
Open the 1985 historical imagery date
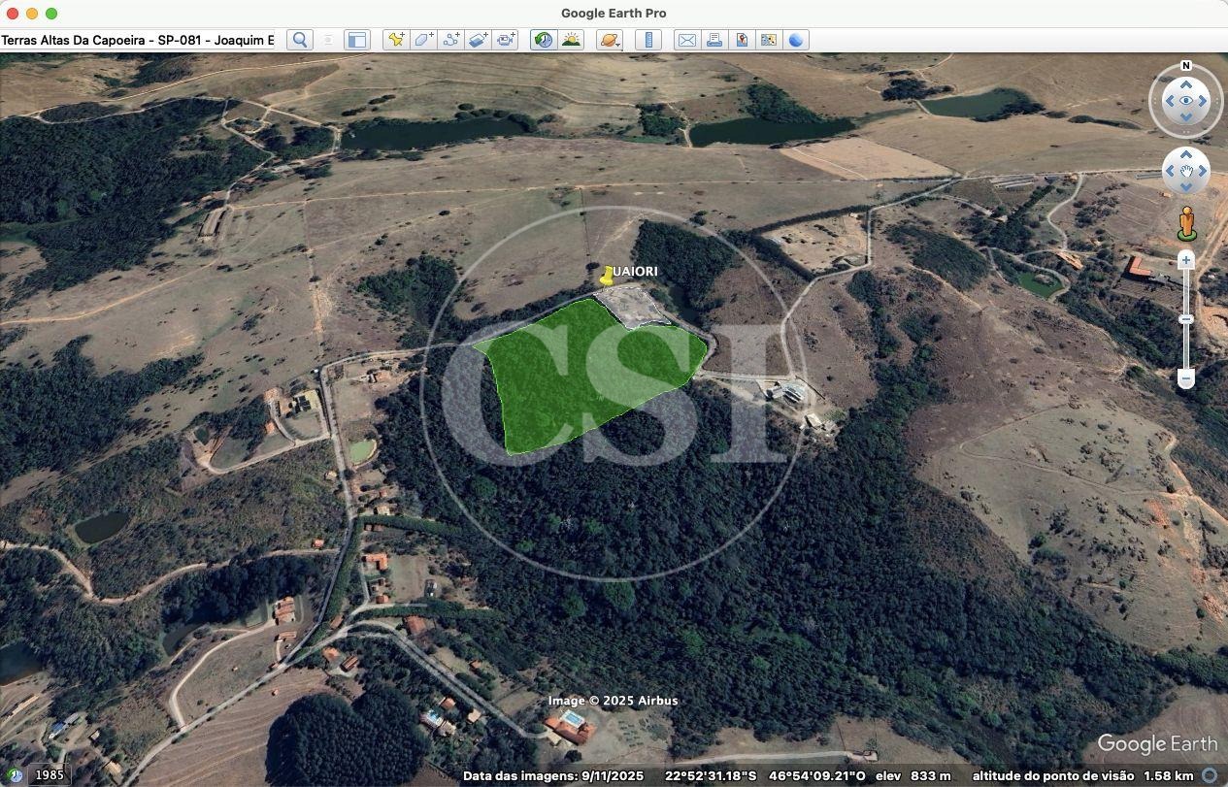[x=49, y=775]
